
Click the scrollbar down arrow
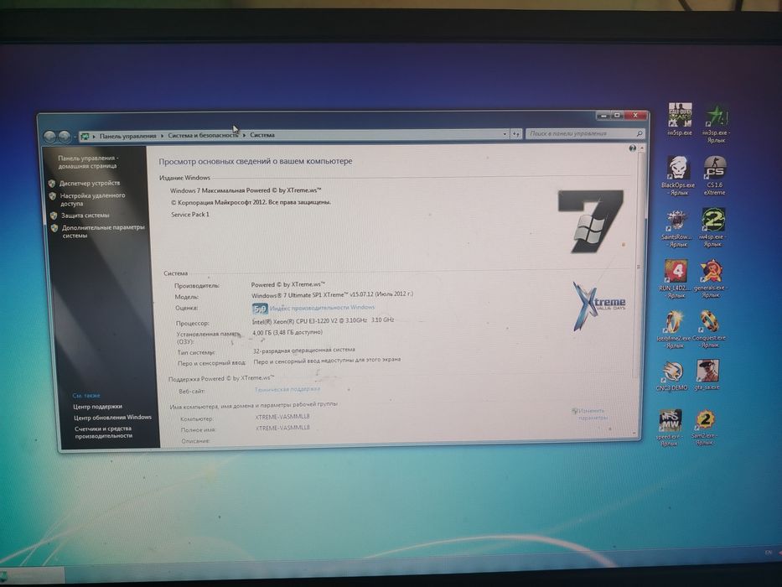click(634, 434)
